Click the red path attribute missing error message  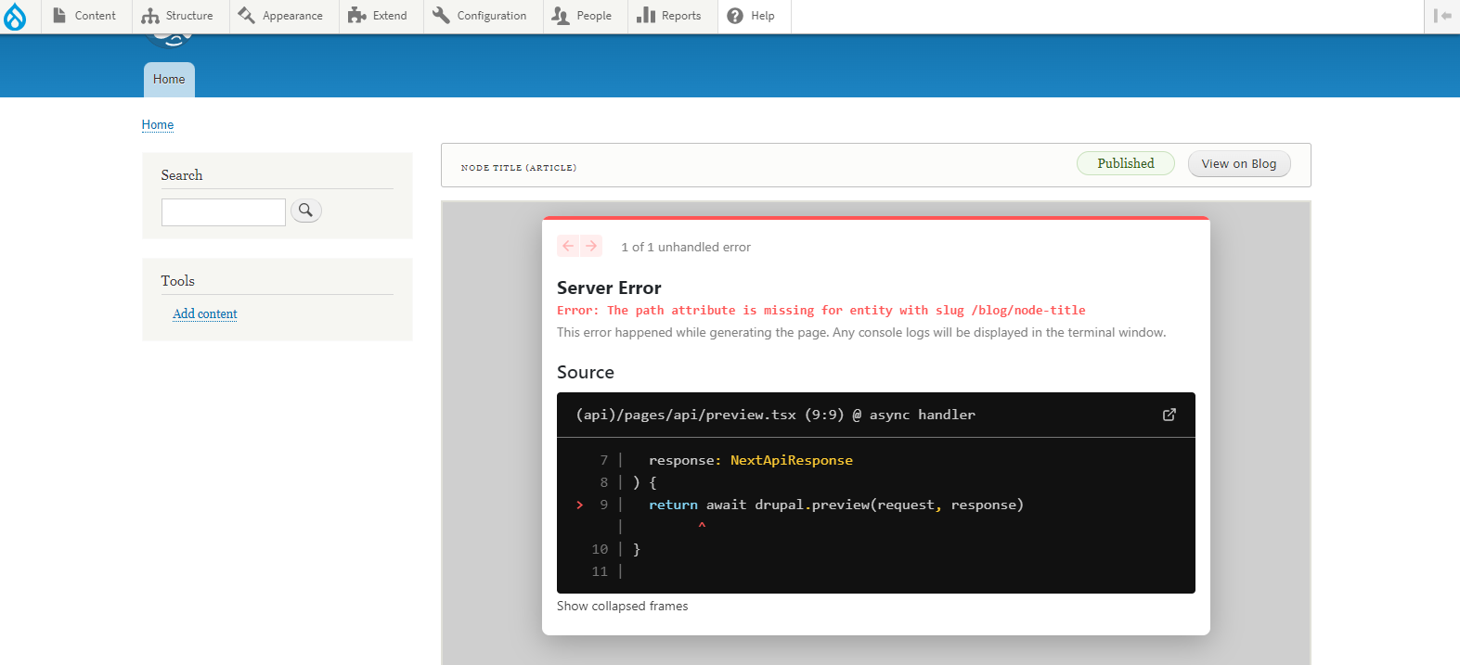821,311
